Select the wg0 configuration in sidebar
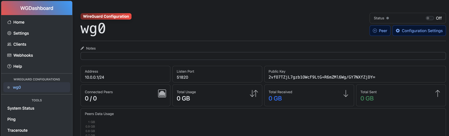This screenshot has width=449, height=136. click(x=36, y=87)
